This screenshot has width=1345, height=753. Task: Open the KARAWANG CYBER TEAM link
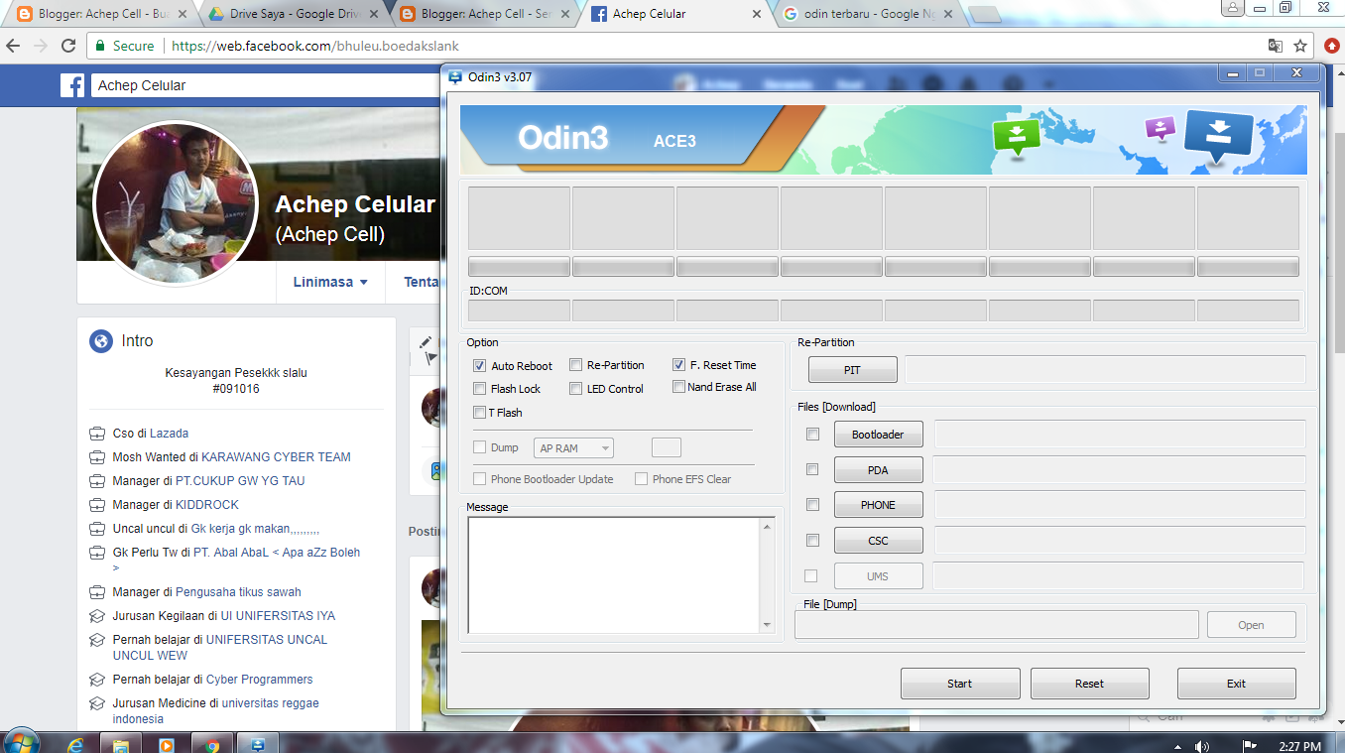(x=276, y=457)
